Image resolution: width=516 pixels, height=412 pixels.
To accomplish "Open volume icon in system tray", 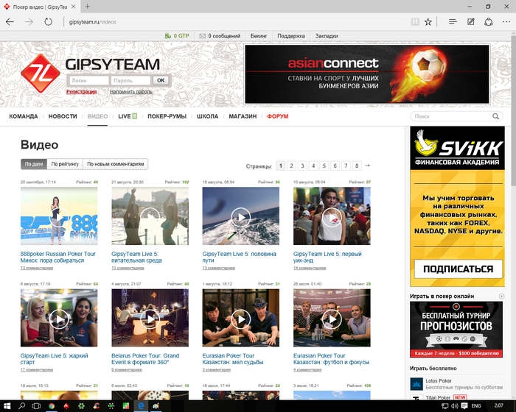I will coord(455,406).
